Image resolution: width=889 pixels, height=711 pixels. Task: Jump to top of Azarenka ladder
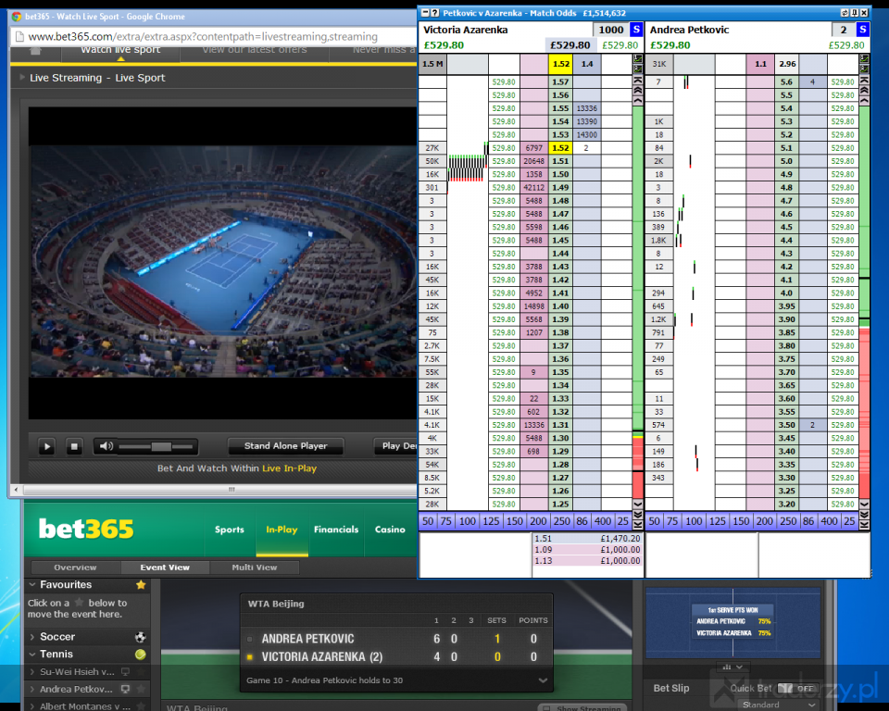pyautogui.click(x=638, y=81)
